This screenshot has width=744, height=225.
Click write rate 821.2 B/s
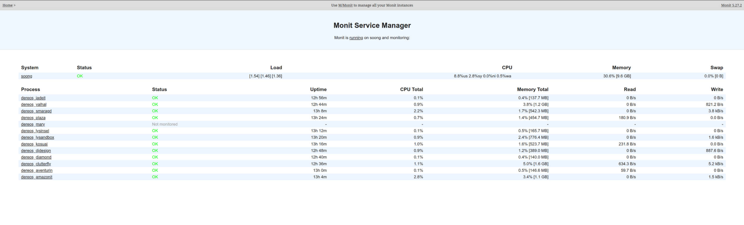pyautogui.click(x=714, y=104)
